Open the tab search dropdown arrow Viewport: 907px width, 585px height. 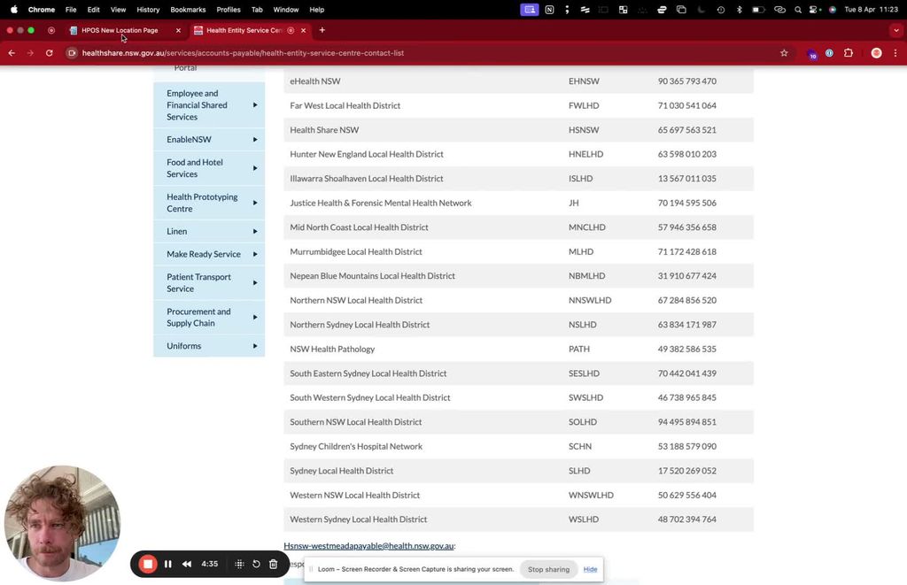coord(896,30)
